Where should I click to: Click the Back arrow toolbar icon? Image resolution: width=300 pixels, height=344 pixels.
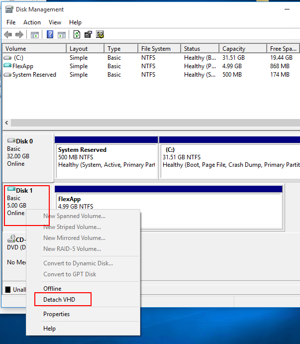pos(8,34)
